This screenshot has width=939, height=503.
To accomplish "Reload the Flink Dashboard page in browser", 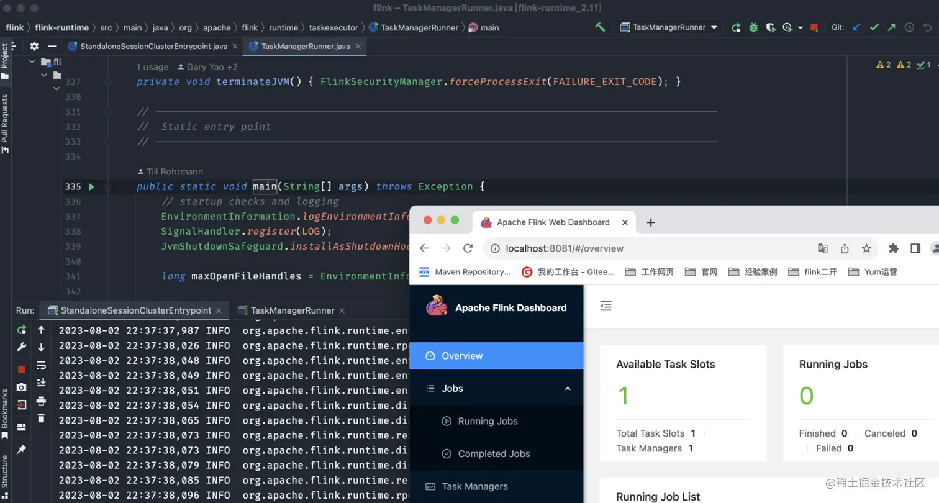I will coord(468,248).
